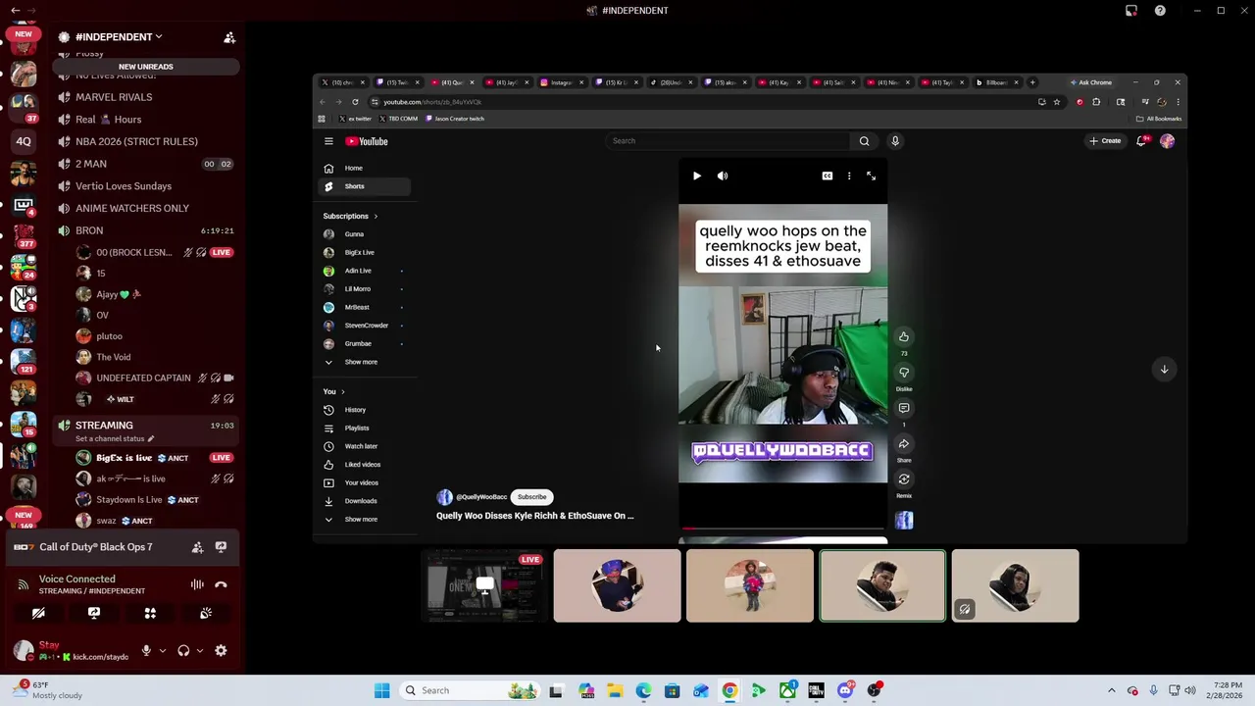Enter fullscreen for the YouTube Short
Screen dimensions: 1255x706
coord(871,176)
